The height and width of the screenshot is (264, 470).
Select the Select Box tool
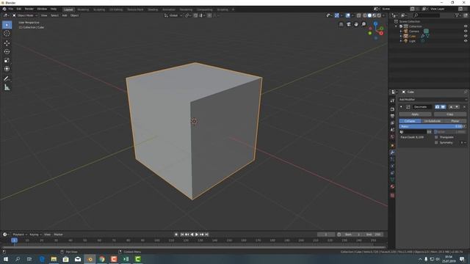(7, 25)
